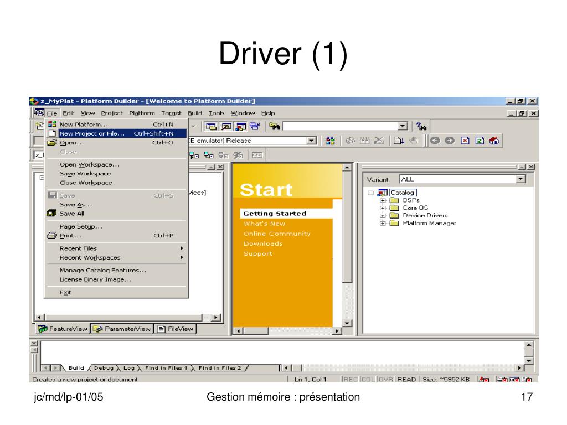The width and height of the screenshot is (567, 425).
Task: Close the output pane with its small X
Action: tap(34, 343)
